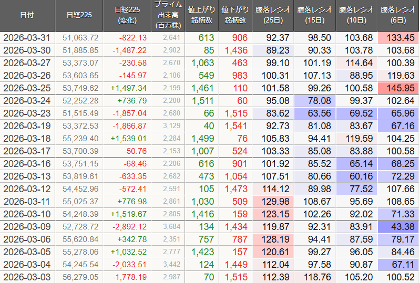This screenshot has width=420, height=283.
Task: Click the 値上がり銘柄数 column header
Action: (x=200, y=15)
